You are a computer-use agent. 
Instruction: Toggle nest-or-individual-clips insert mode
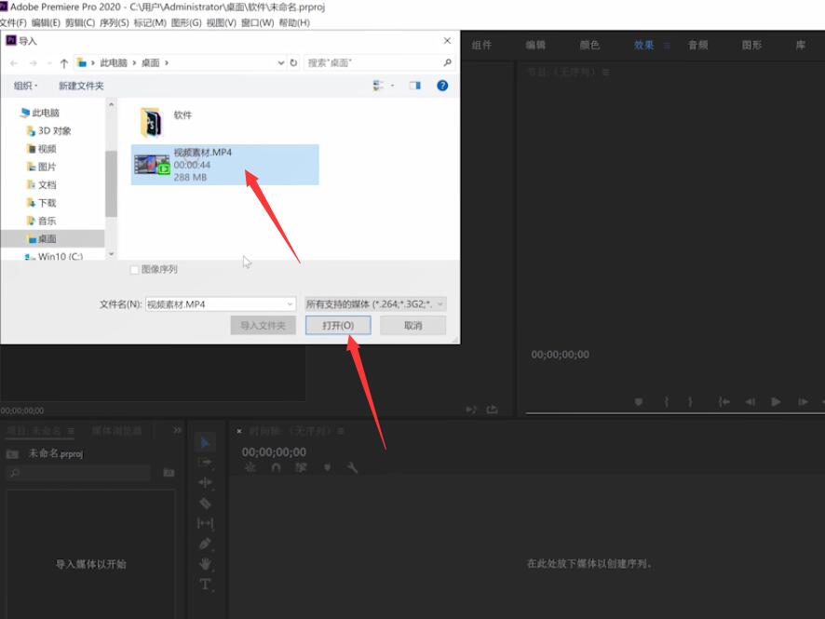(x=250, y=467)
